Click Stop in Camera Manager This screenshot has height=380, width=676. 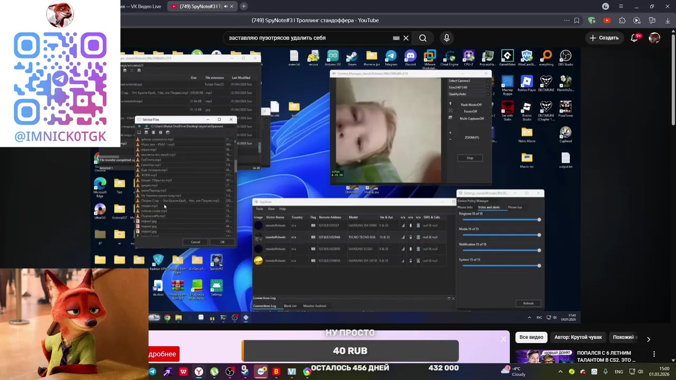[470, 158]
